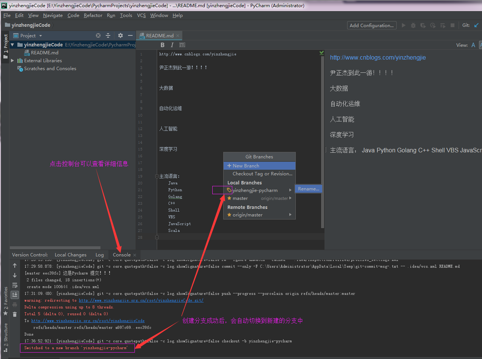Click the yinzhengjie-pycharm tag icon
482x359 pixels.
(229, 190)
